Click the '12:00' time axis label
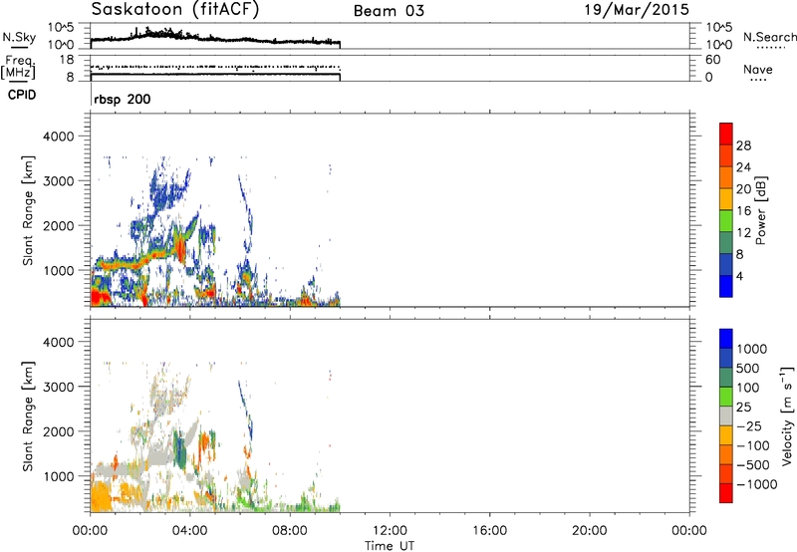 point(390,531)
